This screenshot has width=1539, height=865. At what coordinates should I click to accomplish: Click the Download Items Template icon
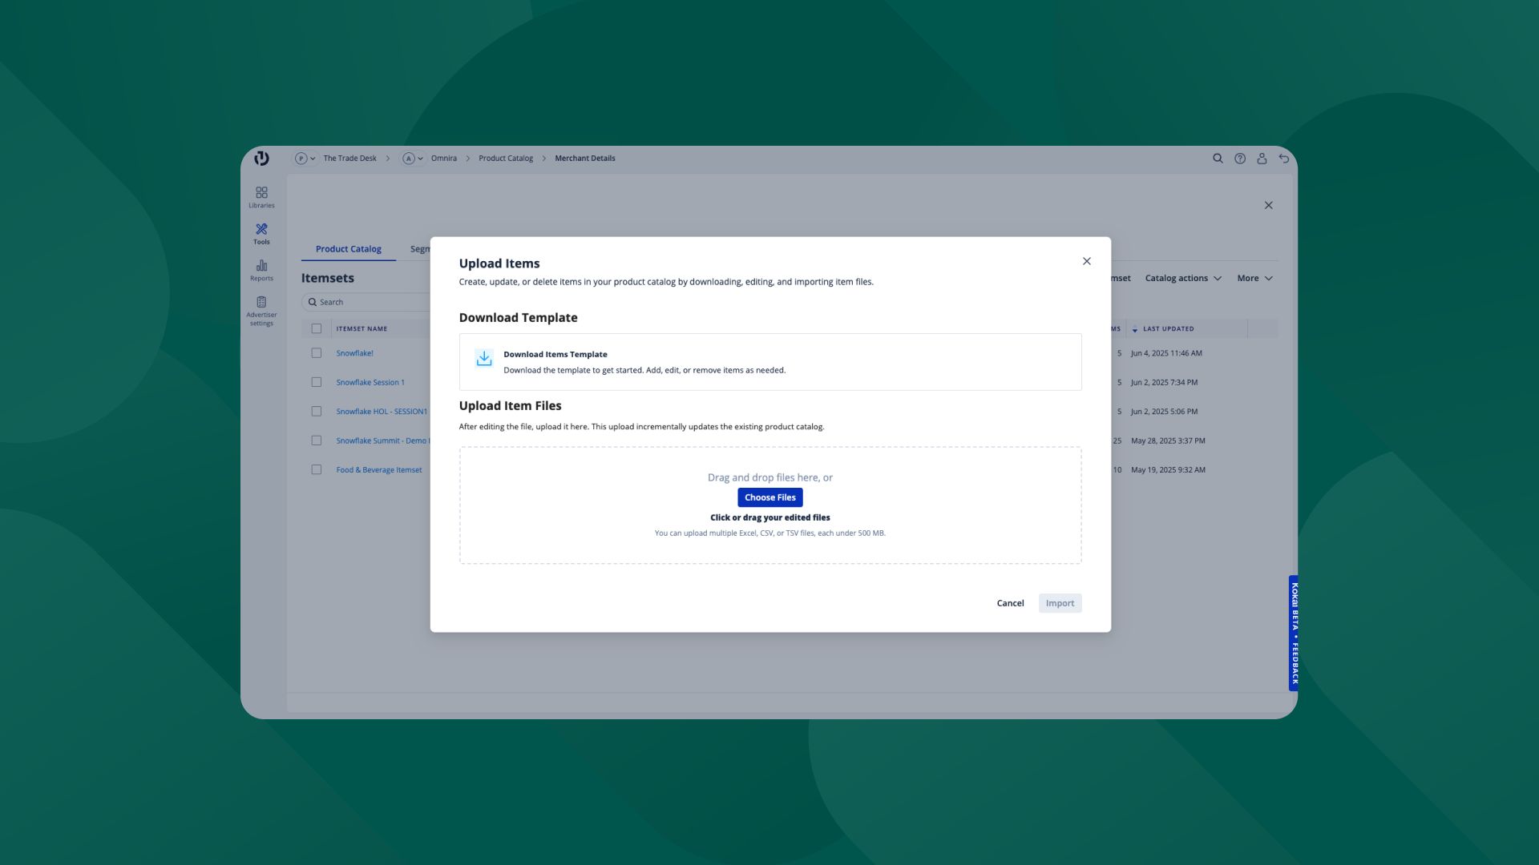click(x=484, y=359)
